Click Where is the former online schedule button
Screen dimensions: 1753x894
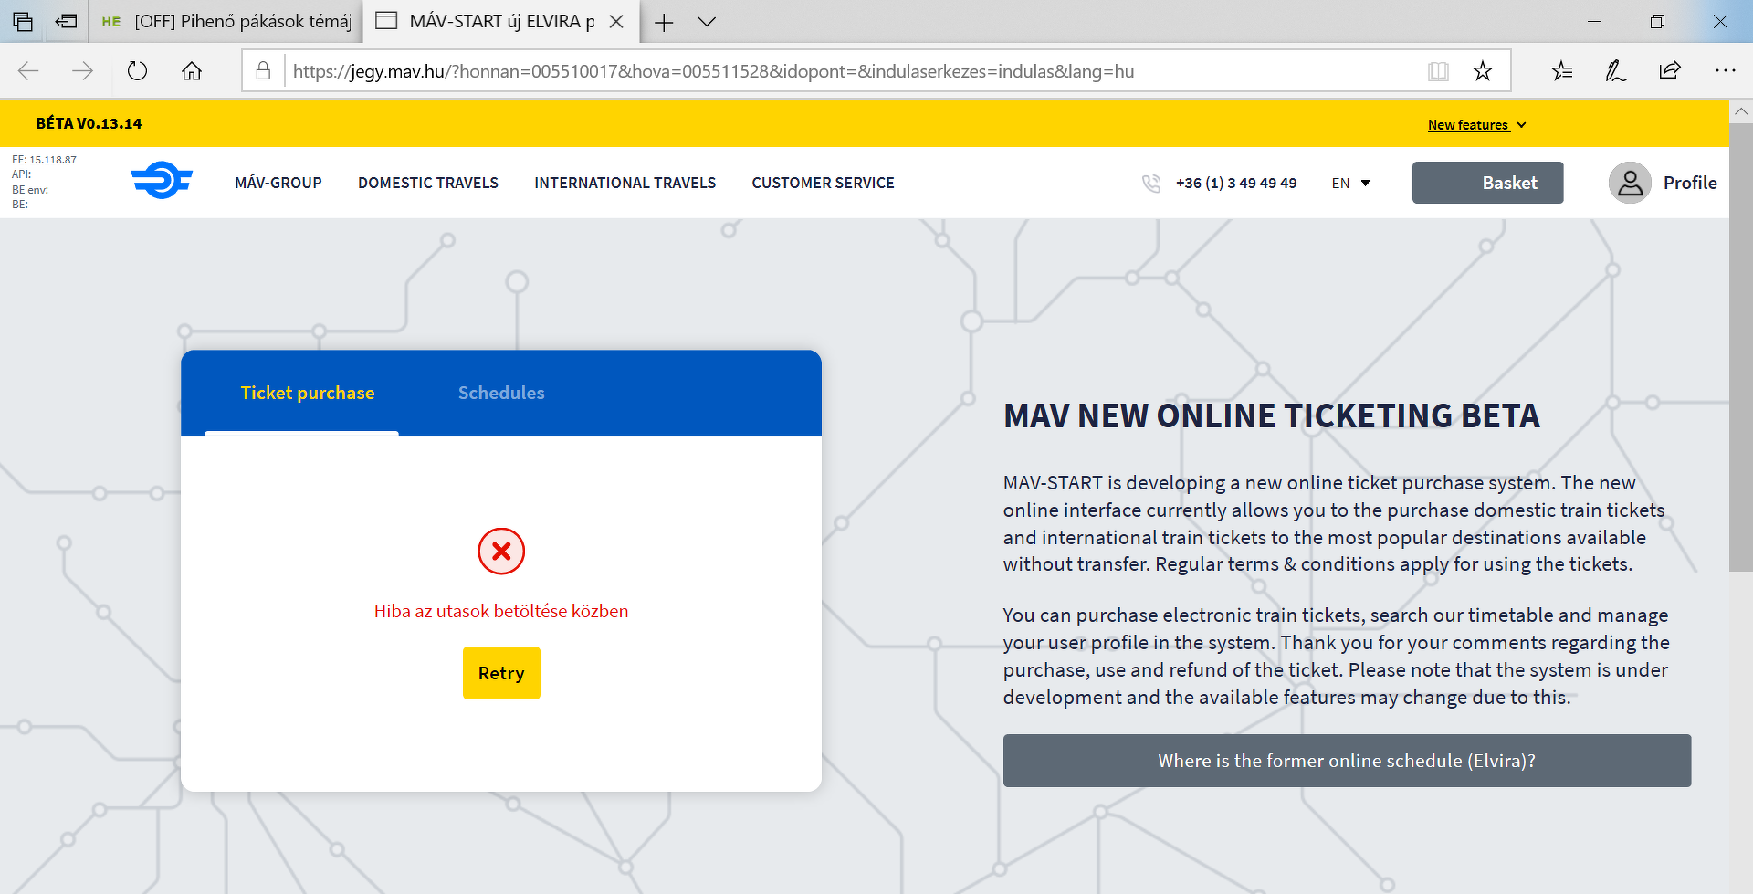1348,761
